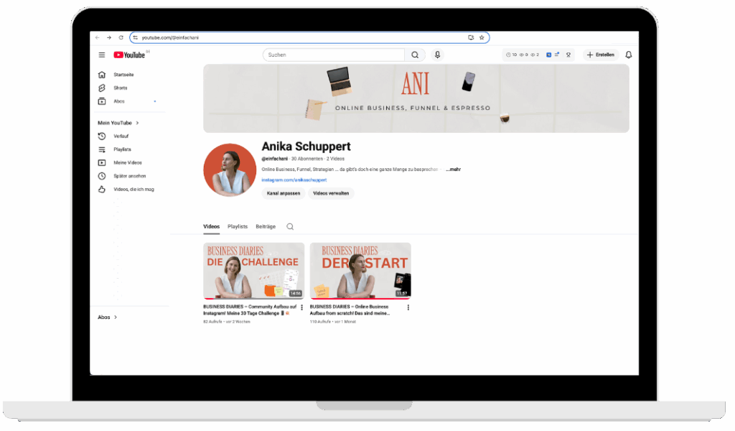Open the notifications bell
735x431 pixels.
(x=629, y=55)
